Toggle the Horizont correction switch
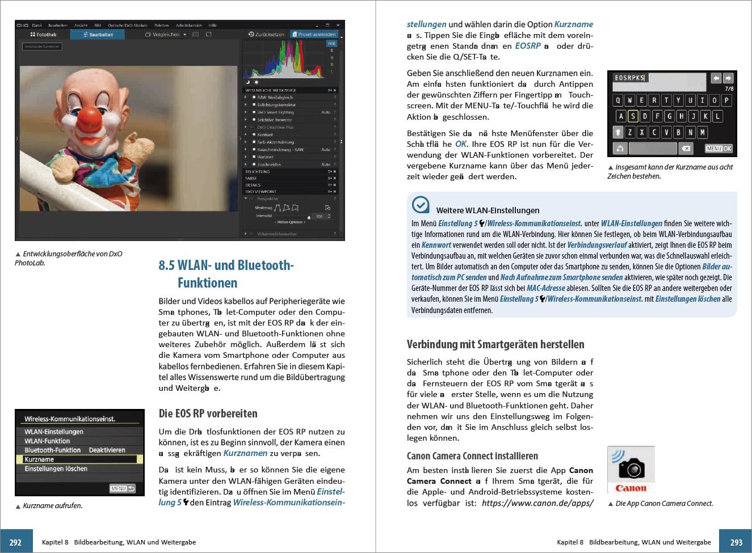 click(x=254, y=157)
